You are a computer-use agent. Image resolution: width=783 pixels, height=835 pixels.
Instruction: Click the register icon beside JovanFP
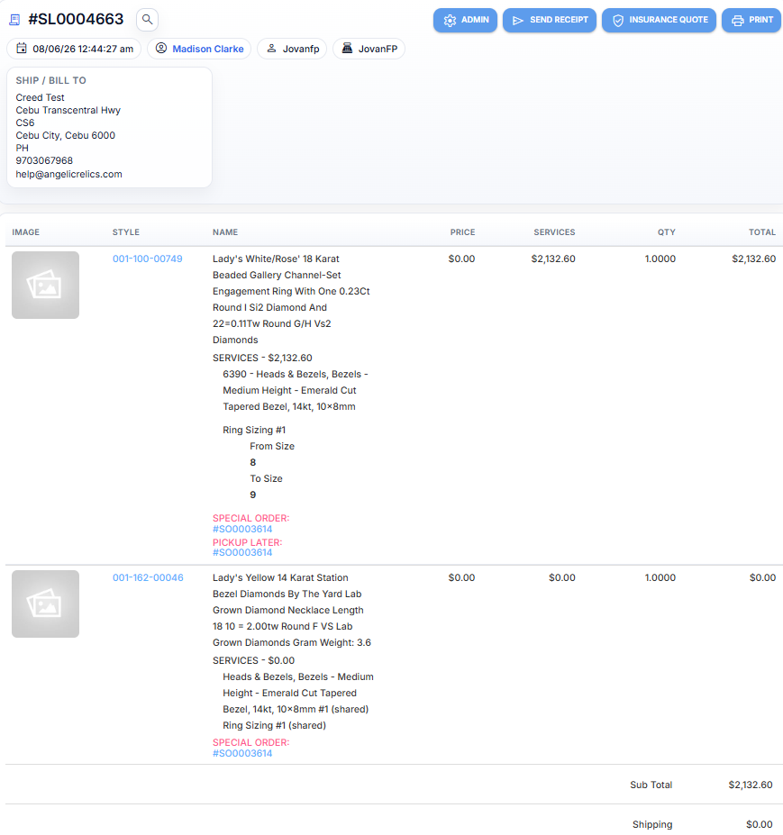[347, 49]
